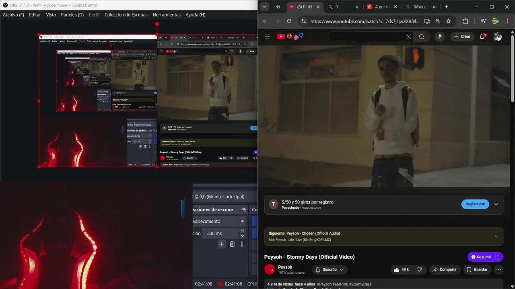Screen dimensions: 515x289
Task: Dislike the video with thumbs down
Action: tap(419, 270)
